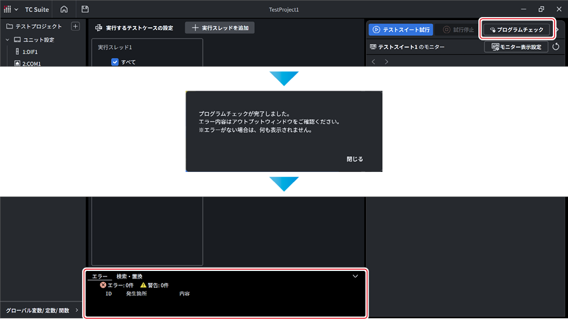The image size is (568, 320).
Task: Switch to the エラー tab
Action: 100,277
